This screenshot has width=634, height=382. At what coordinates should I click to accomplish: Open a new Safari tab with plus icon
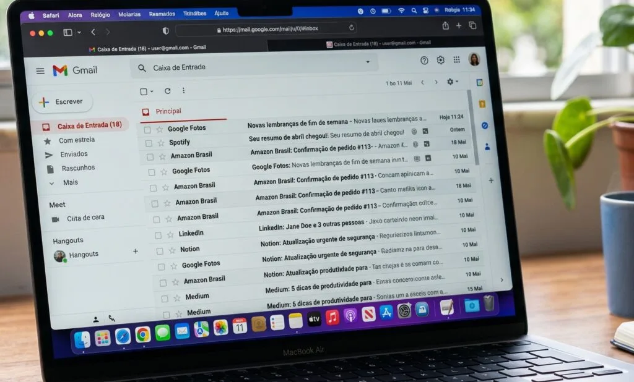click(459, 26)
